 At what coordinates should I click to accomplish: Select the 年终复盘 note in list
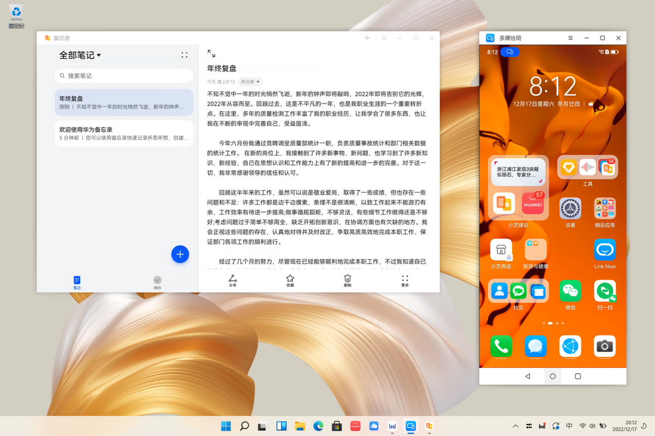[x=124, y=102]
